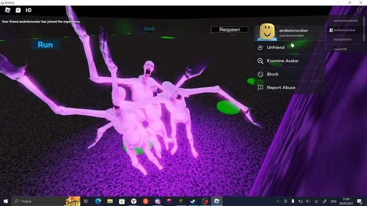Open File Explorer from taskbar

(110, 201)
